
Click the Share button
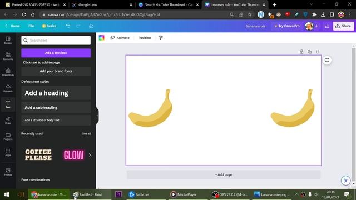[x=343, y=26]
